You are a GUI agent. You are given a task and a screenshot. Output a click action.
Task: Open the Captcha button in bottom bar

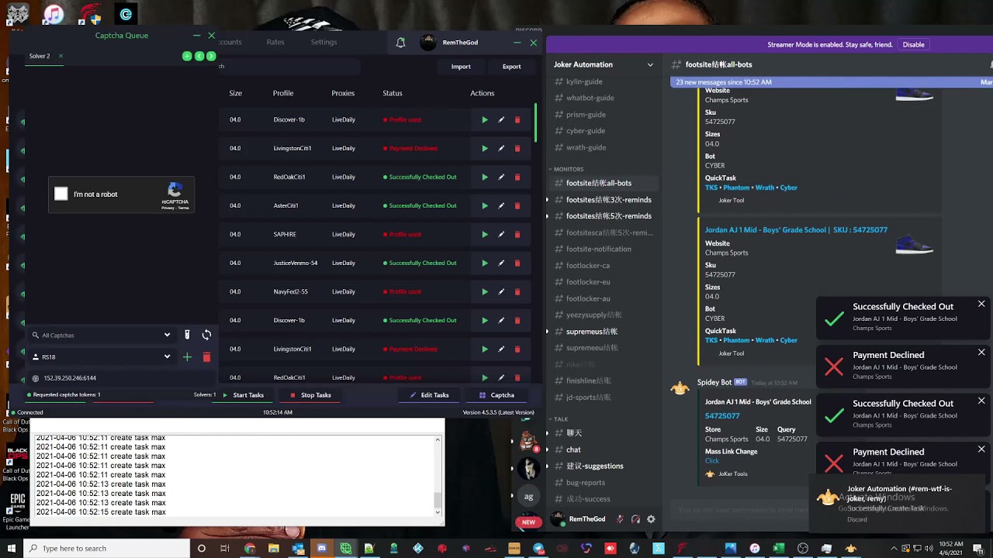[496, 395]
